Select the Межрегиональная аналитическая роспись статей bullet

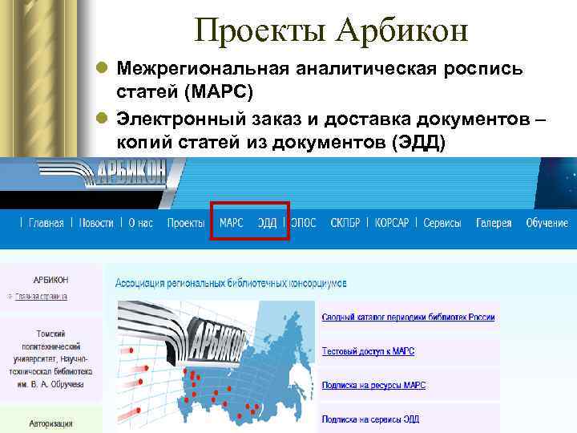pos(320,80)
